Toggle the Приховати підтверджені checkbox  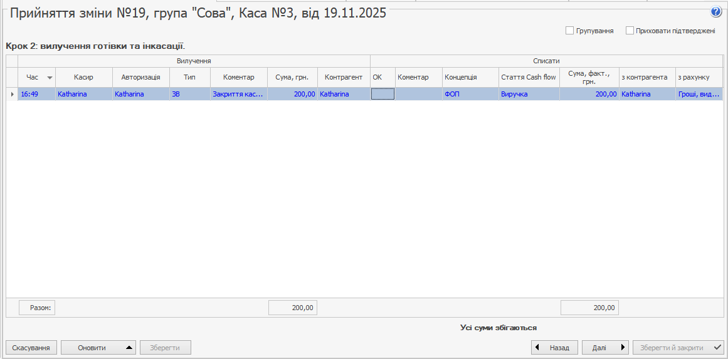(x=630, y=31)
